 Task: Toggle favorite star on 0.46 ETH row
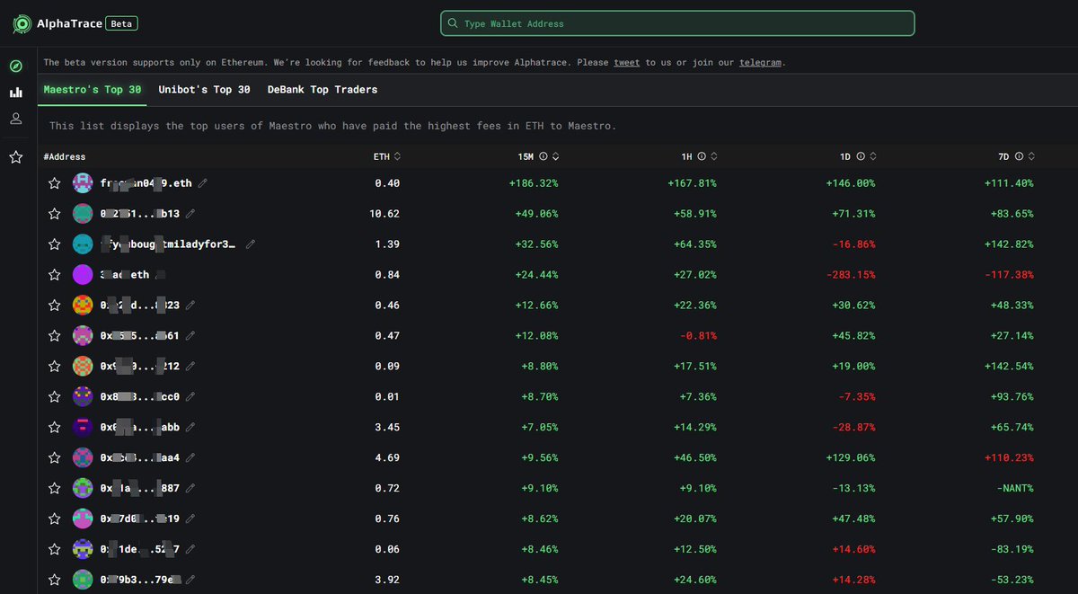[x=55, y=306]
